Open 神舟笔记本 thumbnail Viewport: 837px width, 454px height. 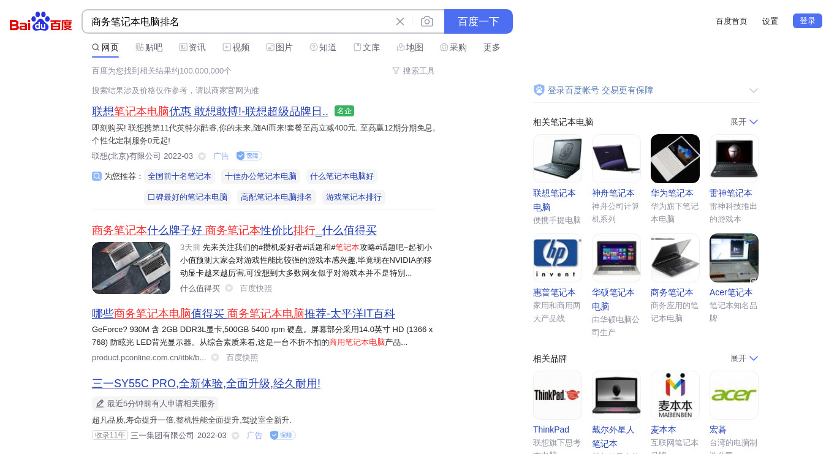click(616, 159)
